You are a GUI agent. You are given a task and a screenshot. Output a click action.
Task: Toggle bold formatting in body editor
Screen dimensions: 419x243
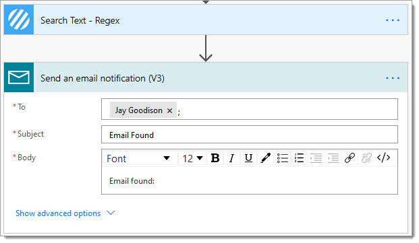click(x=215, y=158)
